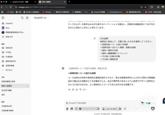Toggle the second switch in input toolbar

(x=119, y=109)
